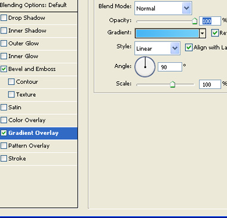
Task: Select the Inner Shadow style label
Action: pos(27,30)
